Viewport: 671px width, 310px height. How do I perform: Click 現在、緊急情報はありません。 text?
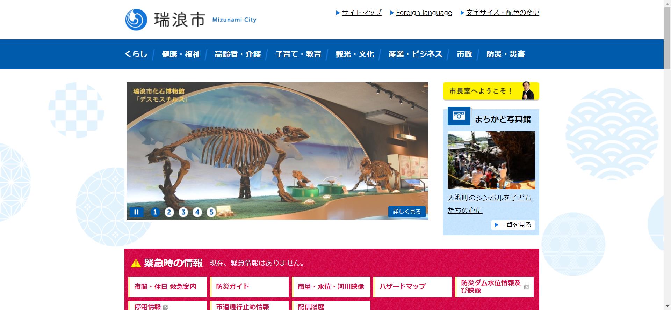pos(258,263)
